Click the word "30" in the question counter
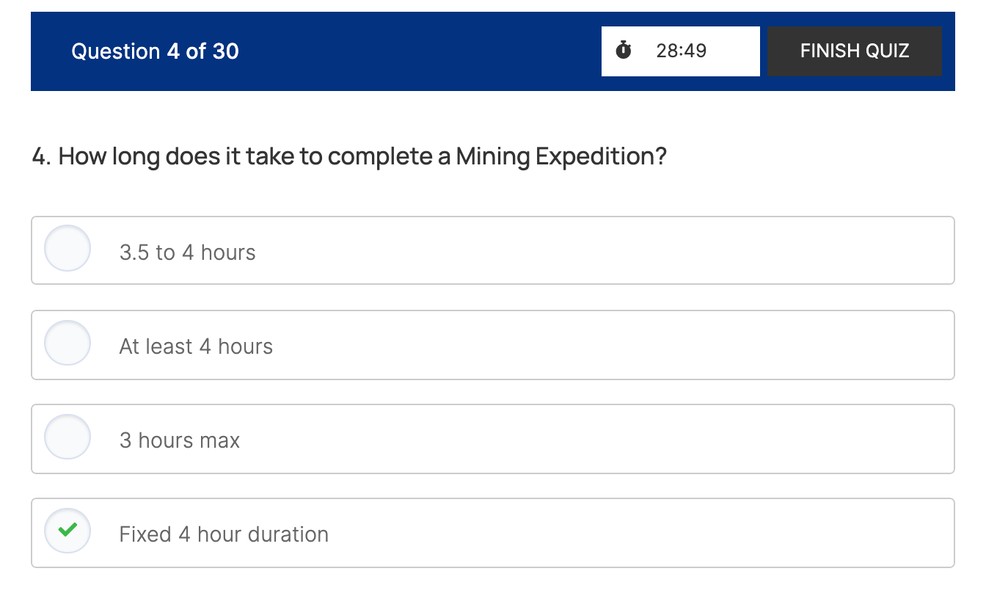 click(225, 51)
